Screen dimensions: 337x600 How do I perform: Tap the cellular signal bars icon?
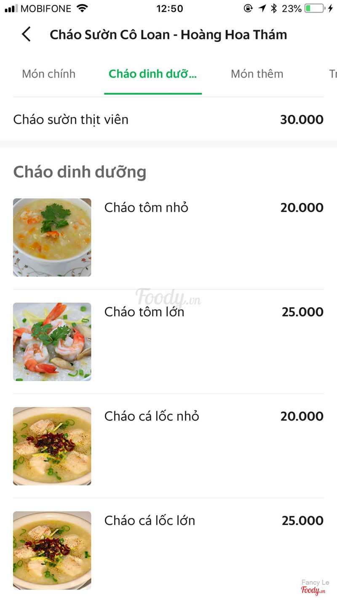pos(11,8)
